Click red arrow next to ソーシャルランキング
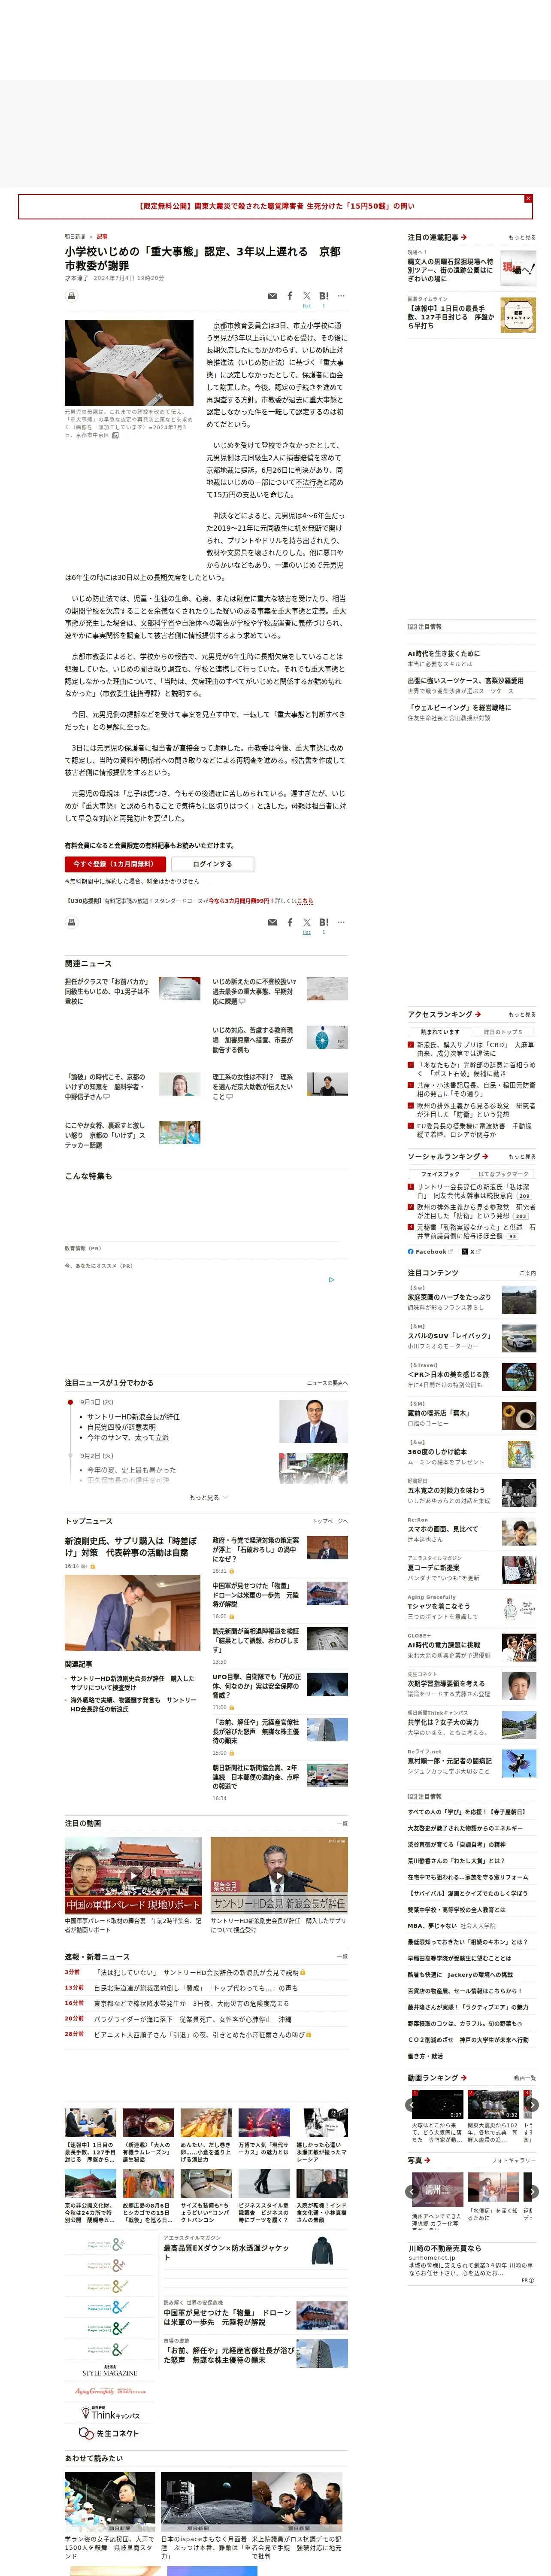This screenshot has width=551, height=2576. [484, 1156]
